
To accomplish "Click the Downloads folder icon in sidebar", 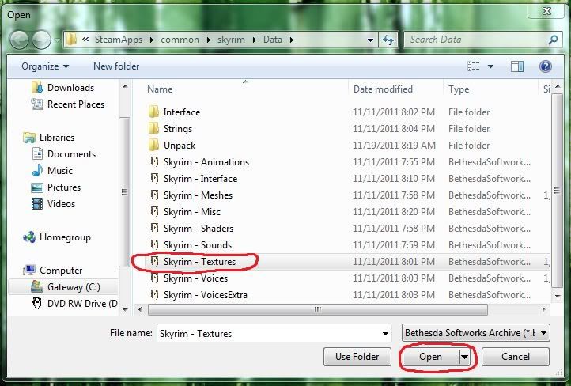I will pyautogui.click(x=37, y=87).
